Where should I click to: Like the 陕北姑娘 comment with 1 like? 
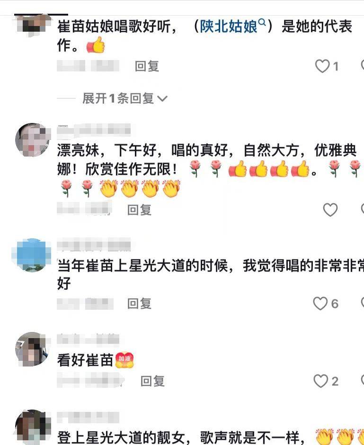[x=322, y=66]
